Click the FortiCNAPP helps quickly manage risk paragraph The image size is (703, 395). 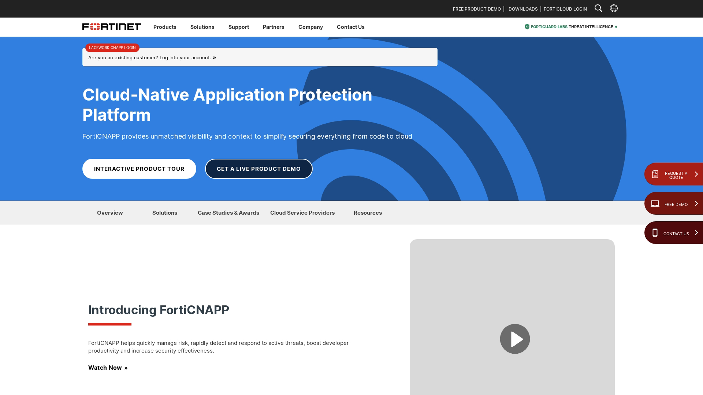[x=219, y=347]
